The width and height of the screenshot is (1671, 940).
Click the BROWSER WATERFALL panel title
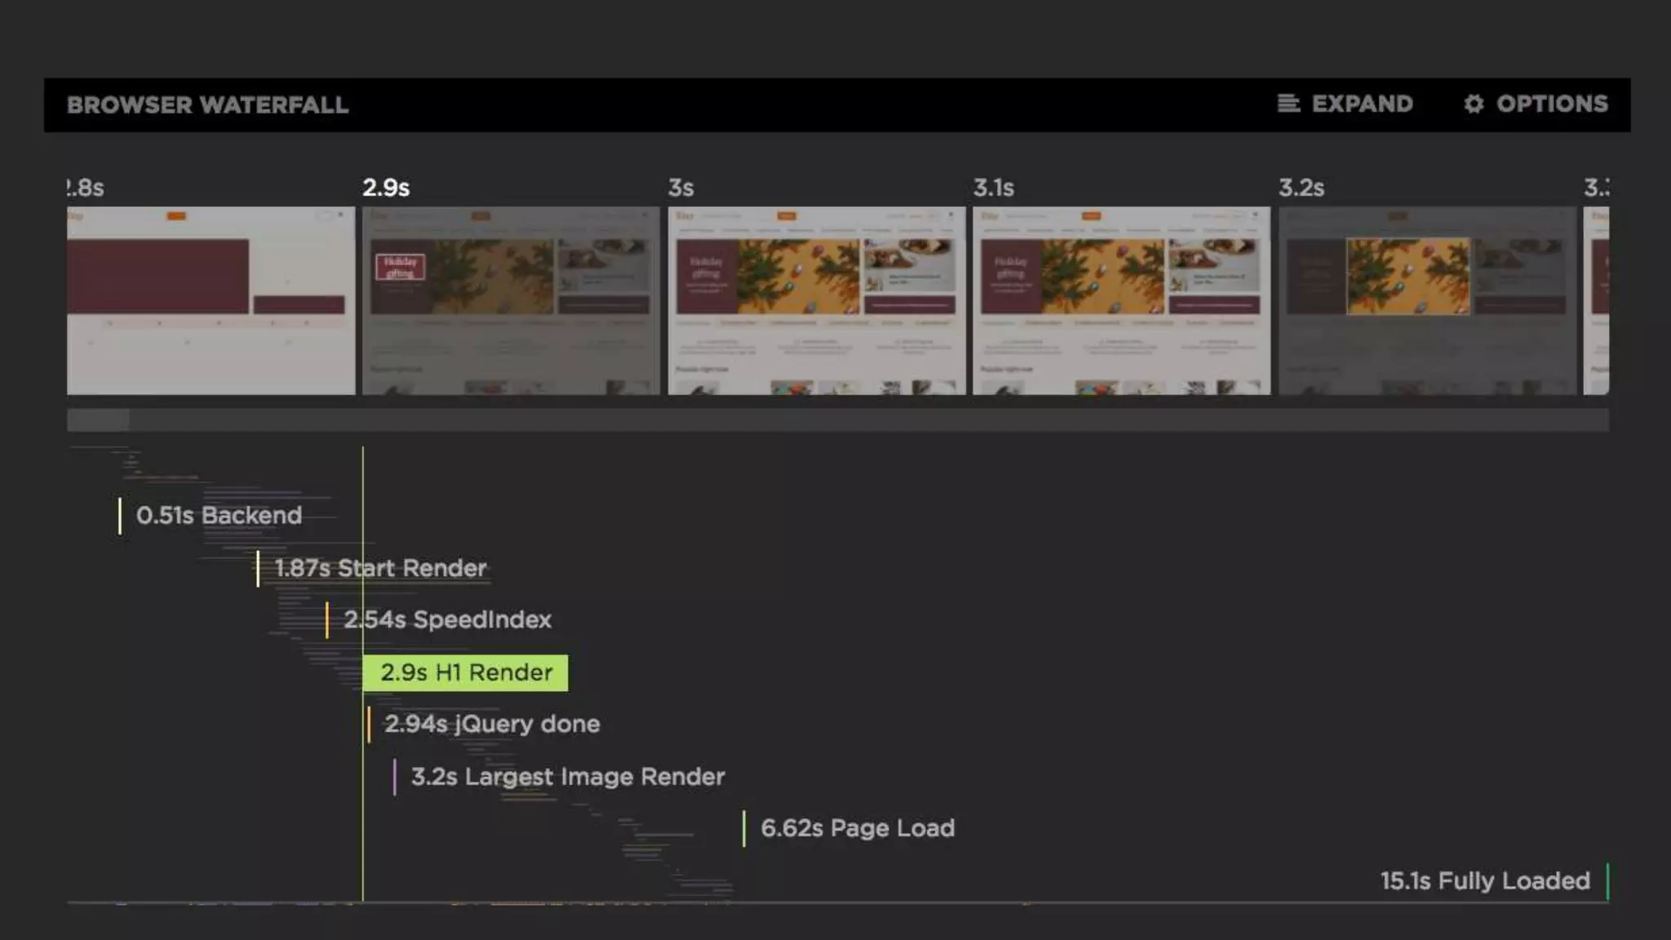coord(207,104)
